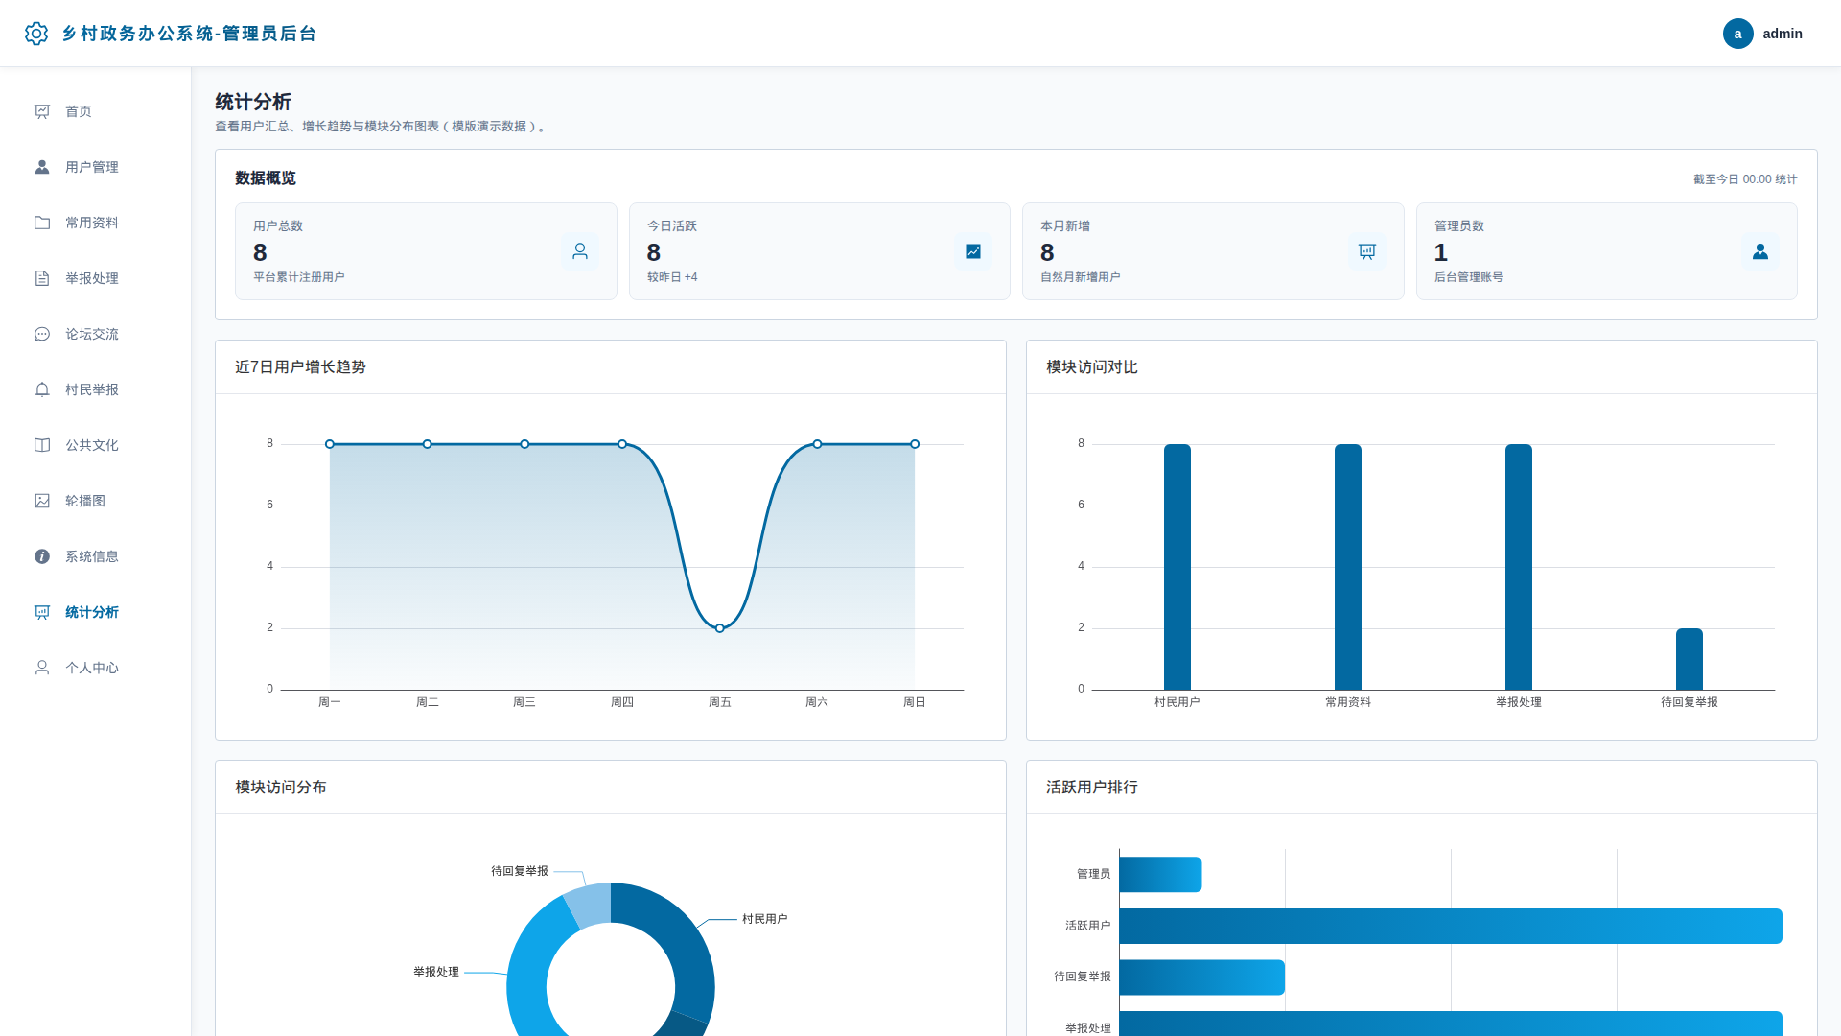Screen dimensions: 1841x1036
Task: Go to 用户管理 in the sidebar
Action: [96, 167]
